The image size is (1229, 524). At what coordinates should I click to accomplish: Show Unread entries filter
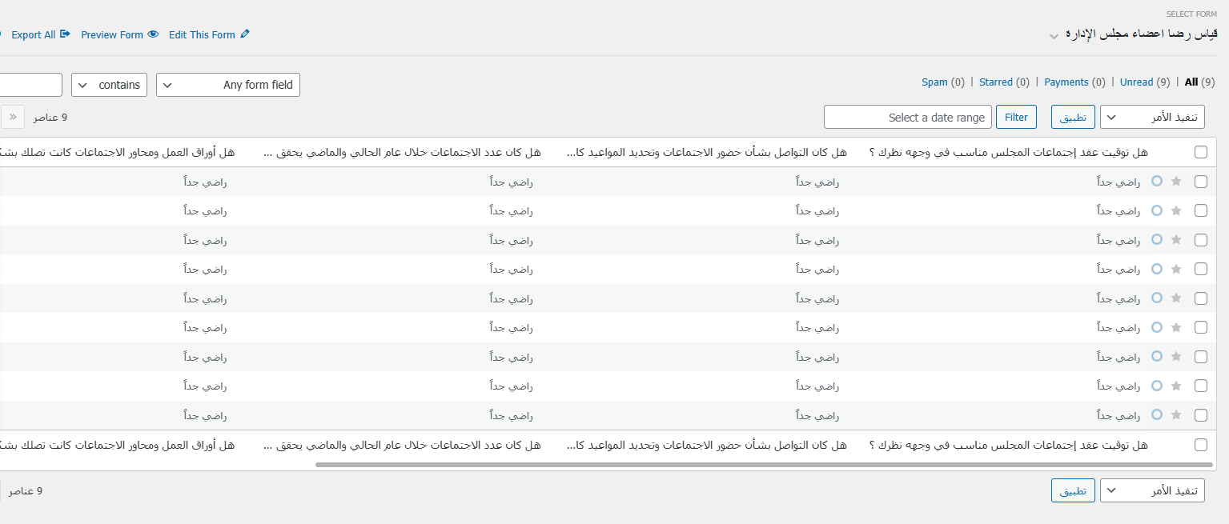pos(1136,82)
